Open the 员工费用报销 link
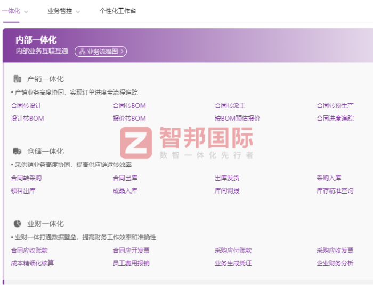The height and width of the screenshot is (285, 373). (x=131, y=263)
